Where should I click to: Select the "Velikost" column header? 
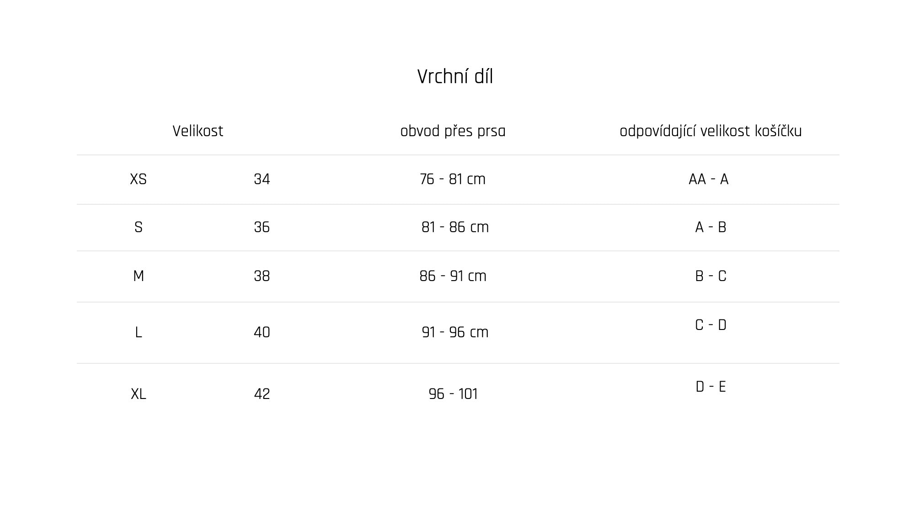(x=198, y=131)
